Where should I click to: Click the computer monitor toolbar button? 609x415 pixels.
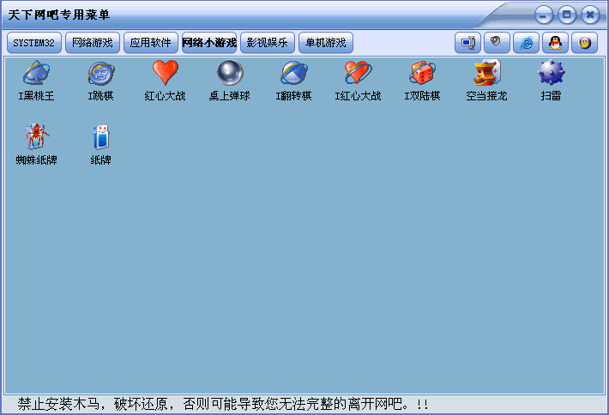pyautogui.click(x=467, y=43)
